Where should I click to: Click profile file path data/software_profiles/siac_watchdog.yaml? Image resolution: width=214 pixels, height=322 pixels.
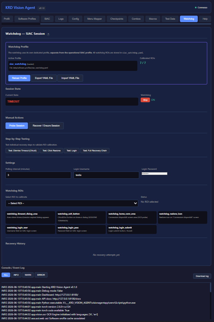tap(29, 68)
